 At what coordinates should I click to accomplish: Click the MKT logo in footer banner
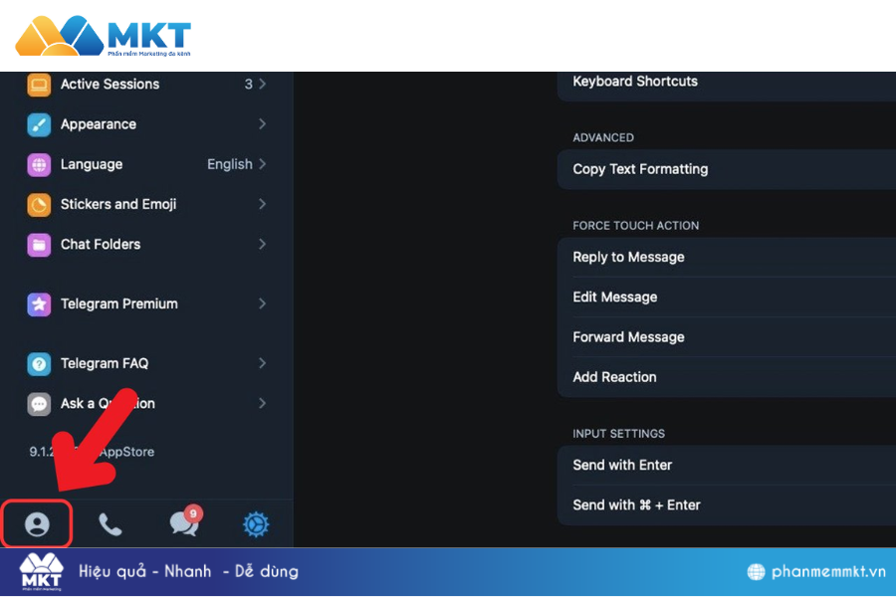pyautogui.click(x=41, y=571)
